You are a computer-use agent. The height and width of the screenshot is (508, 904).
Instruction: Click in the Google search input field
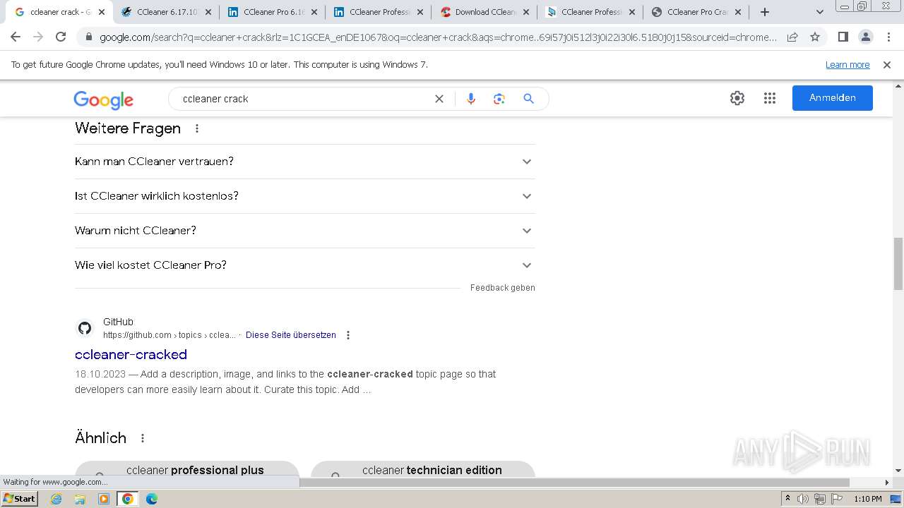point(304,99)
